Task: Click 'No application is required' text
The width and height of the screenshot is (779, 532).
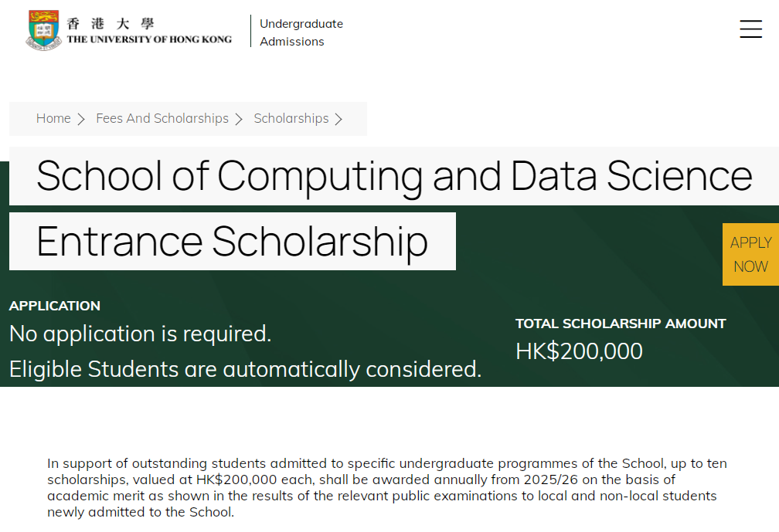Action: coord(140,334)
